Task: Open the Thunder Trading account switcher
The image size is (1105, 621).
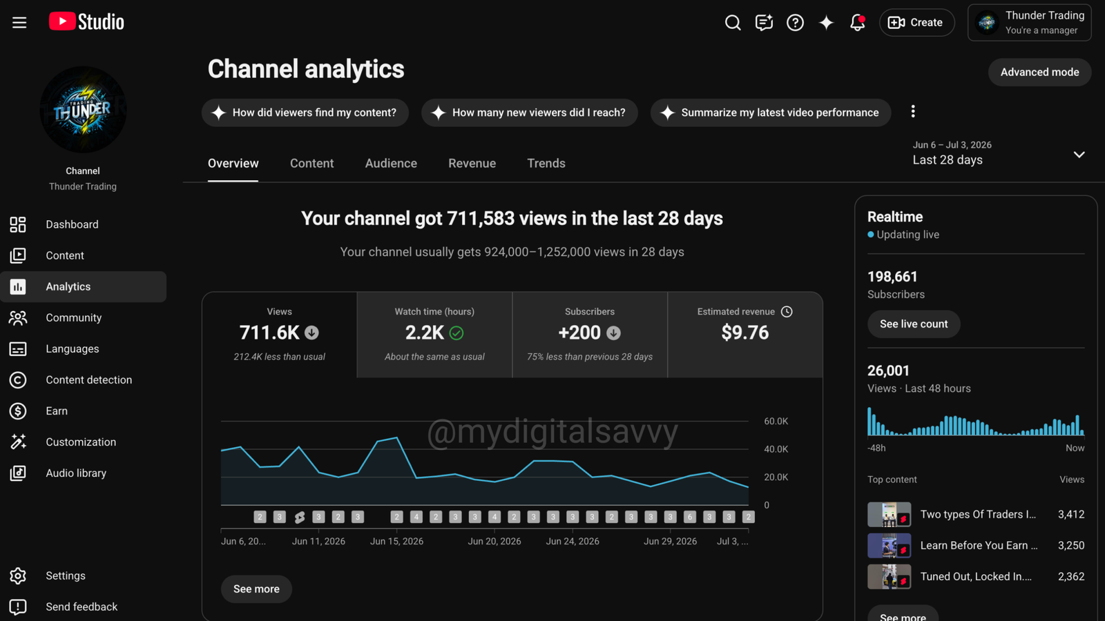Action: click(1029, 23)
